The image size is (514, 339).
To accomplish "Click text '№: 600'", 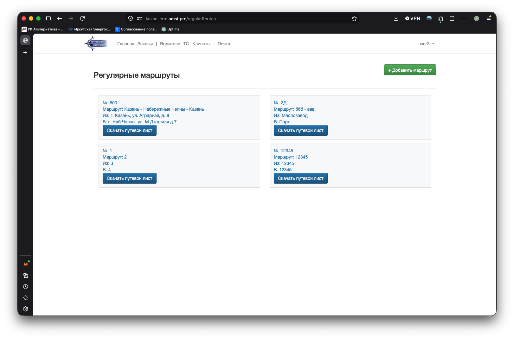I will click(x=110, y=103).
